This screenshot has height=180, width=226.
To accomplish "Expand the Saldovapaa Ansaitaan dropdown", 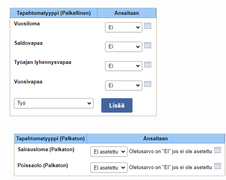I will 124,47.
